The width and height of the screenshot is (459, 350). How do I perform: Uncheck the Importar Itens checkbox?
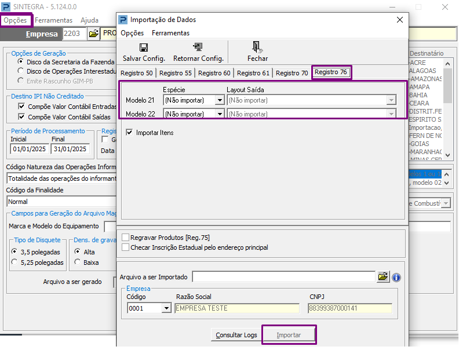point(129,133)
